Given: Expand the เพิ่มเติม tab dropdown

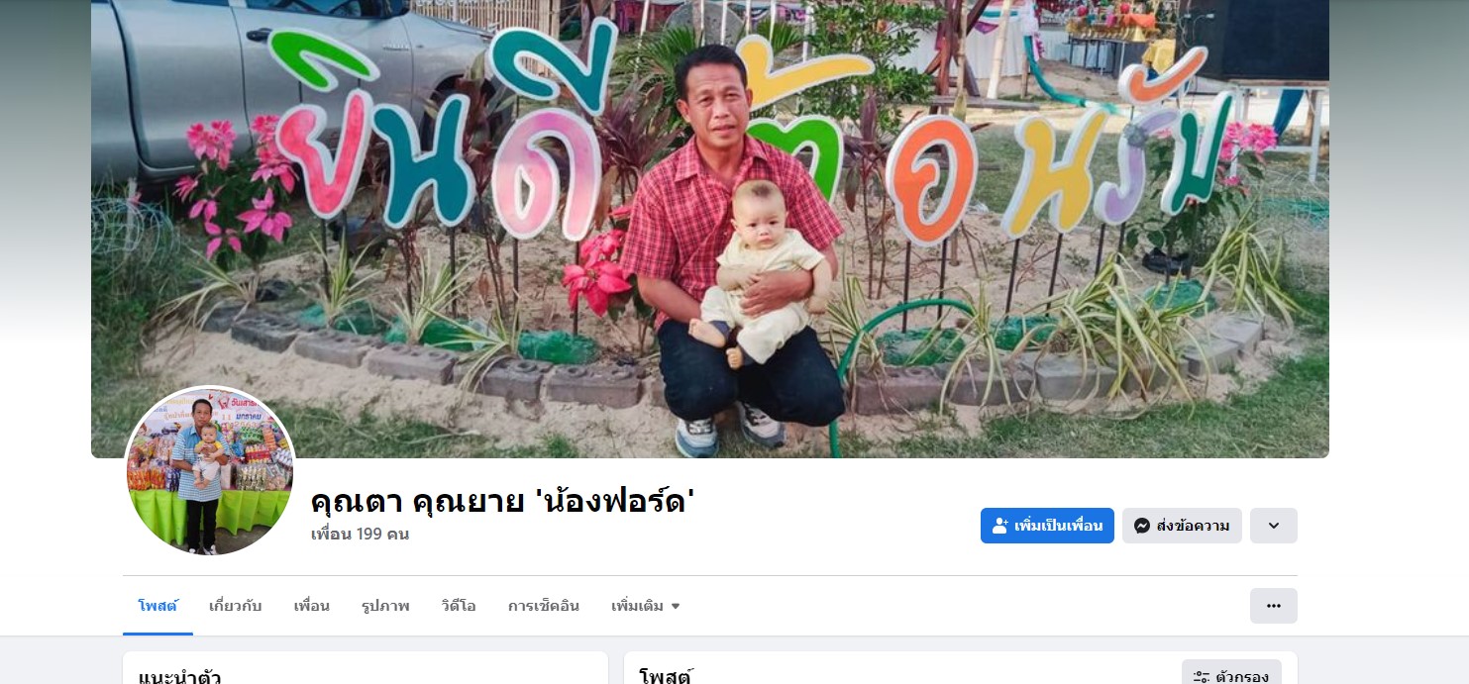Looking at the screenshot, I should click(x=646, y=606).
